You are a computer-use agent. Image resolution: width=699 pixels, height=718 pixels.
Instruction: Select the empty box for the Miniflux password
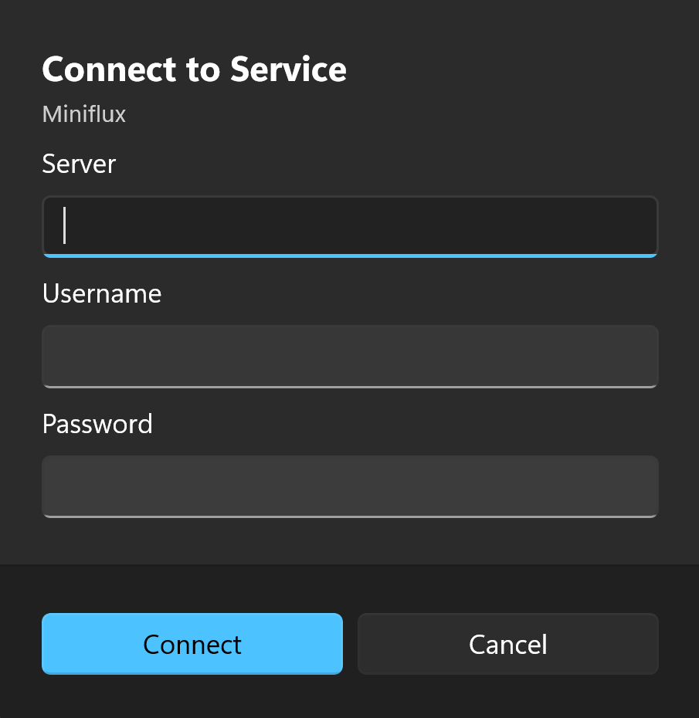pyautogui.click(x=350, y=486)
